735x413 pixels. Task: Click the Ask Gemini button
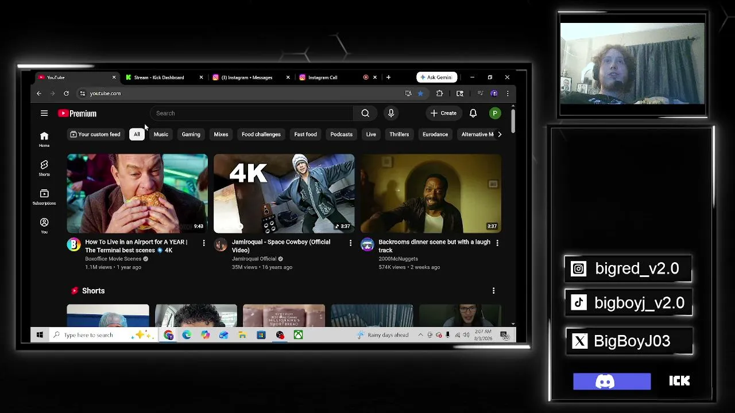[437, 77]
